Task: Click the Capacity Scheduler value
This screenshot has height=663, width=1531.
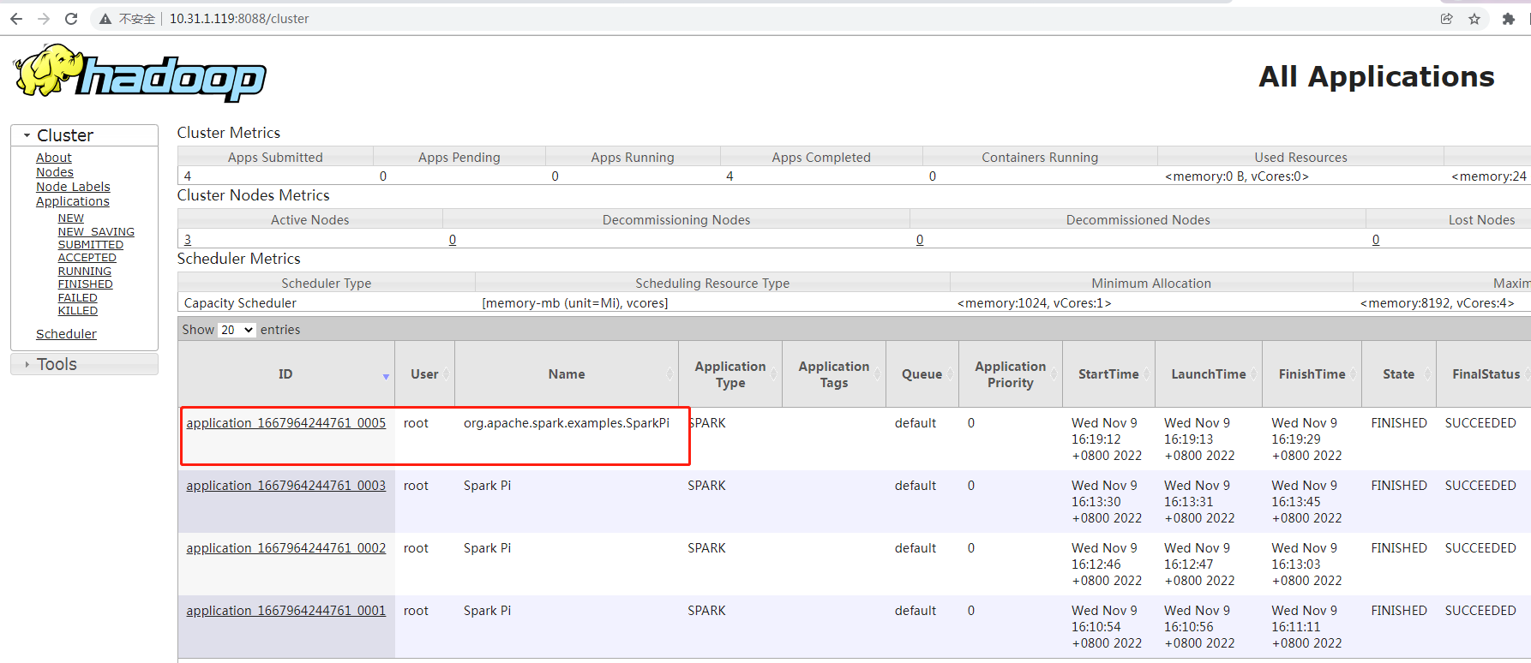Action: tap(240, 303)
